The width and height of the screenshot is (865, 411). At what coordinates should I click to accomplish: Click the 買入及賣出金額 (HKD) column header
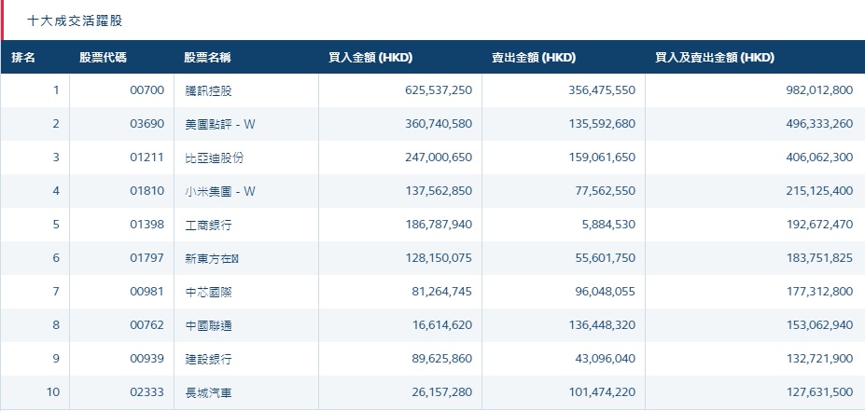[715, 58]
